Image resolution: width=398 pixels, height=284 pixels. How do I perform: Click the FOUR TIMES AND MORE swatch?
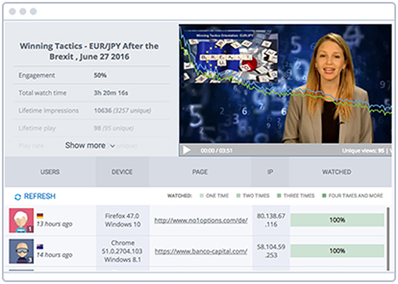point(325,197)
